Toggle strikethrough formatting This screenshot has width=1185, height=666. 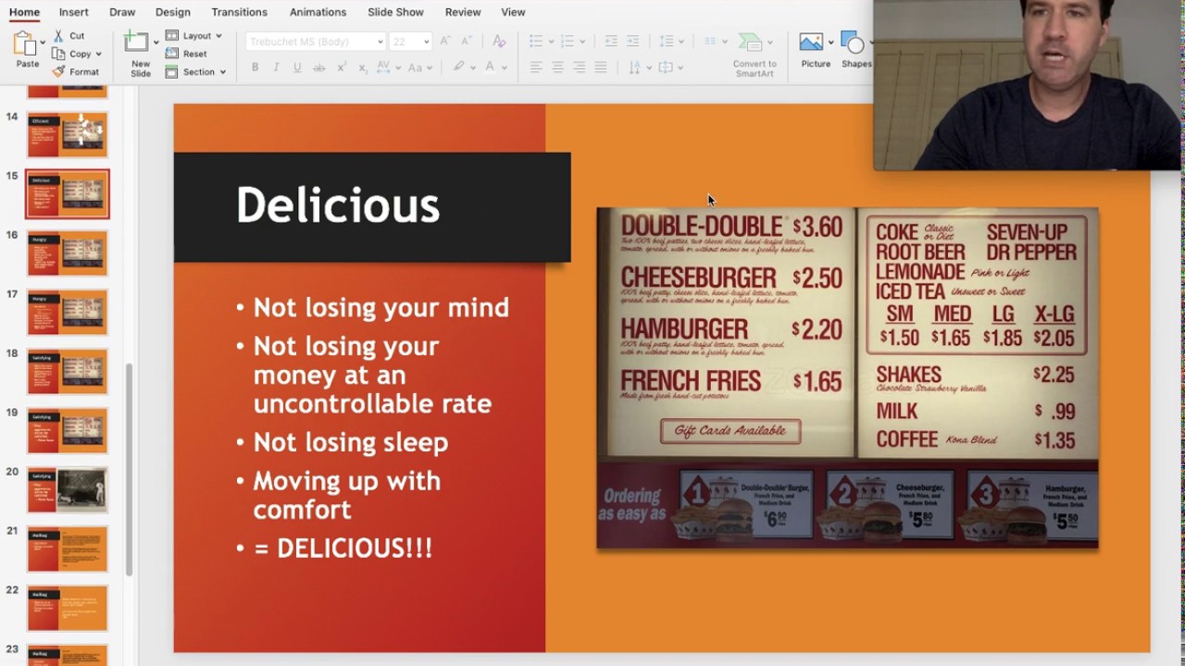point(319,68)
